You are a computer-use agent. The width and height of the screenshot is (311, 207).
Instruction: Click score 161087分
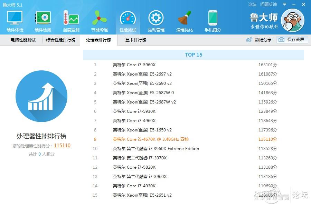(267, 74)
